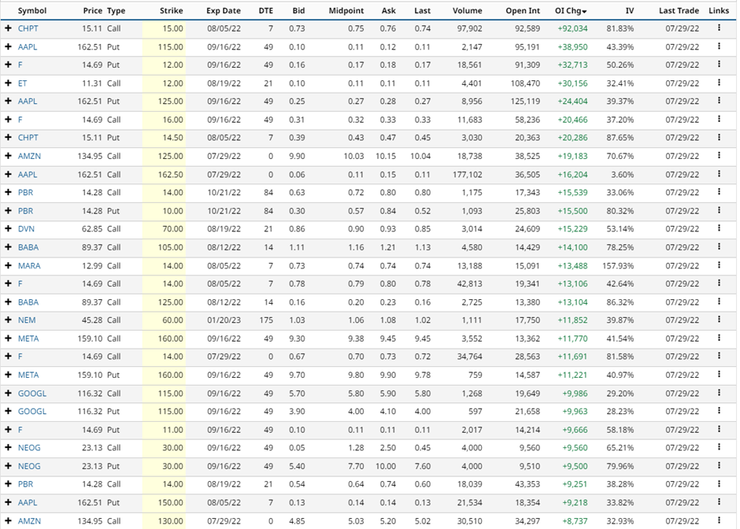Open three-dot links menu for ET Call row
The height and width of the screenshot is (529, 740).
click(719, 83)
